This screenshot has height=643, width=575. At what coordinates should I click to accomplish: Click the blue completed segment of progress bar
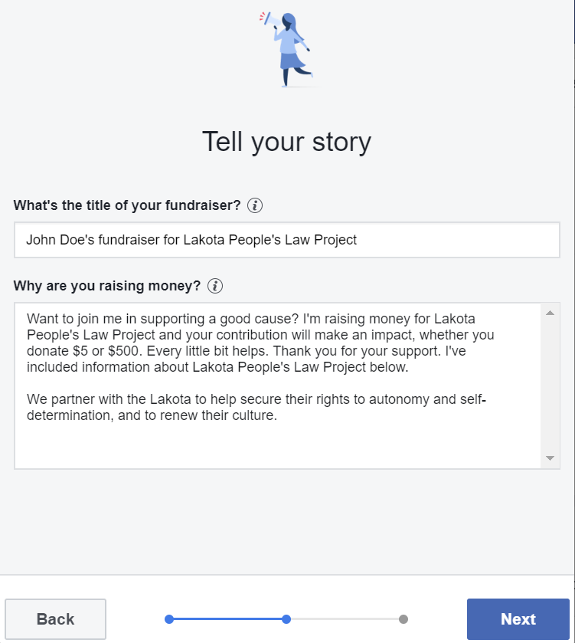227,619
